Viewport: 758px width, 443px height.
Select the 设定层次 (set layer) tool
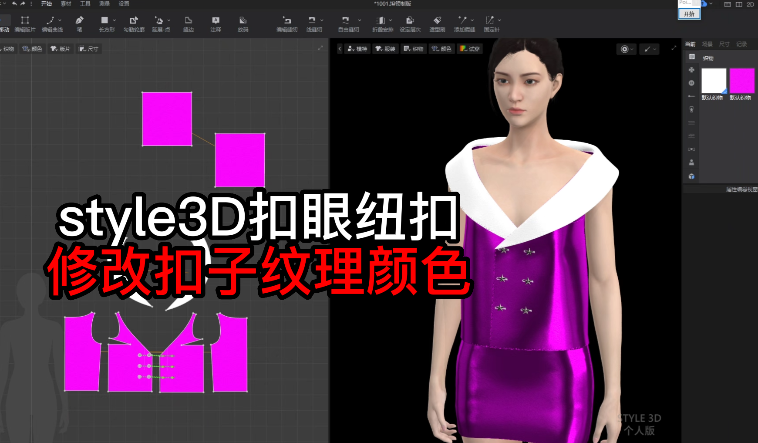410,24
